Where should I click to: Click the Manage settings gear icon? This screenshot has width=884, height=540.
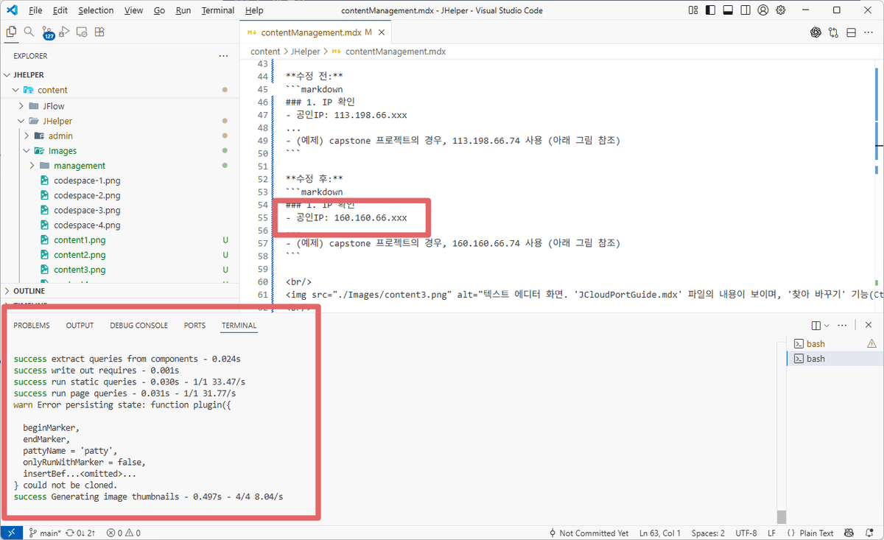click(781, 10)
